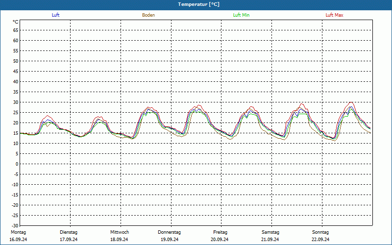Viewport: 392px width, 245px height.
Task: Click the '55' y-axis value
Action: 16,51
